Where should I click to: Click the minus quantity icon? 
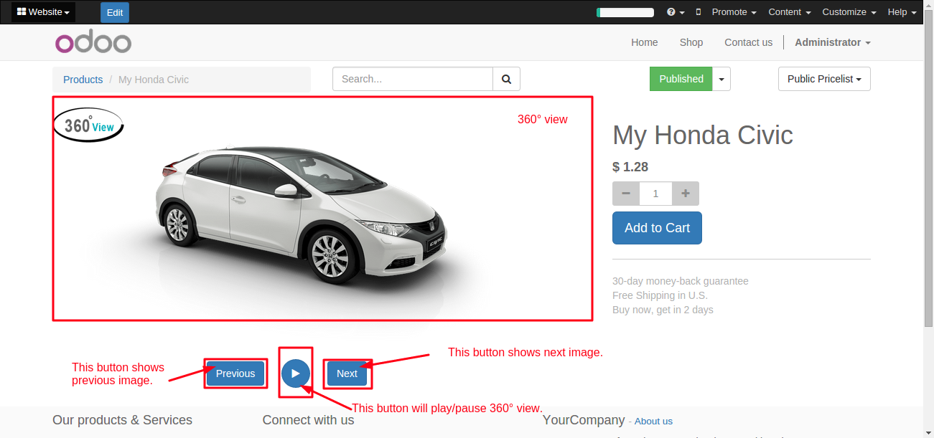(x=626, y=194)
